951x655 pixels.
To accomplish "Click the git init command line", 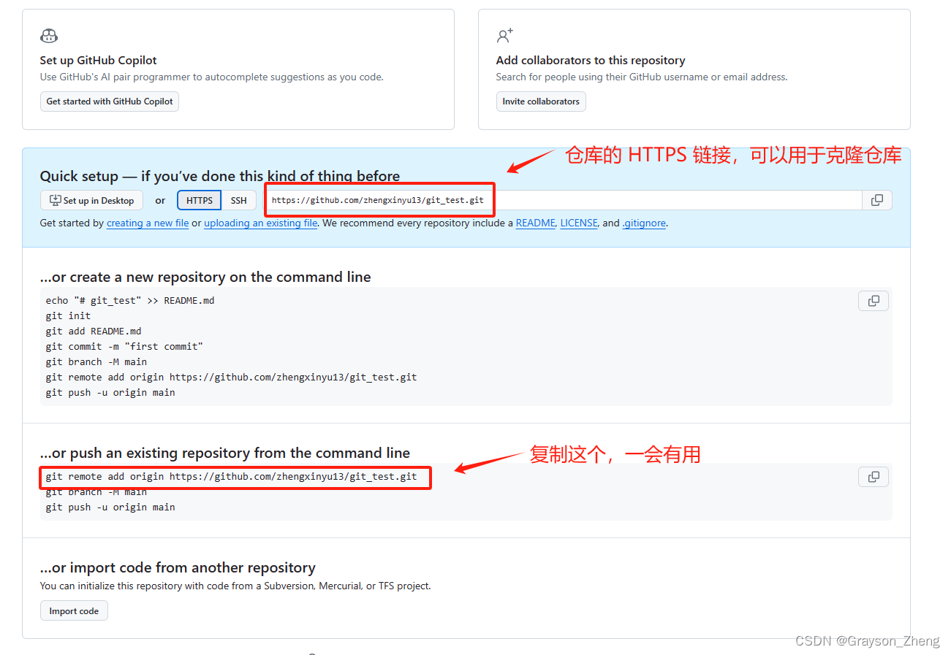I will 68,315.
